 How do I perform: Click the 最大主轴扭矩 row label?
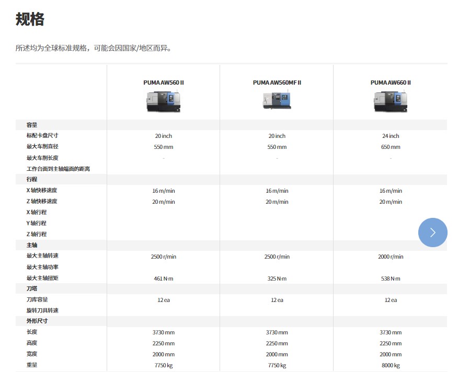point(42,278)
